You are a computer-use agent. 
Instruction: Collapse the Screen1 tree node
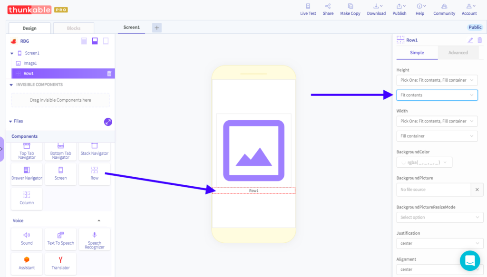[x=12, y=53]
